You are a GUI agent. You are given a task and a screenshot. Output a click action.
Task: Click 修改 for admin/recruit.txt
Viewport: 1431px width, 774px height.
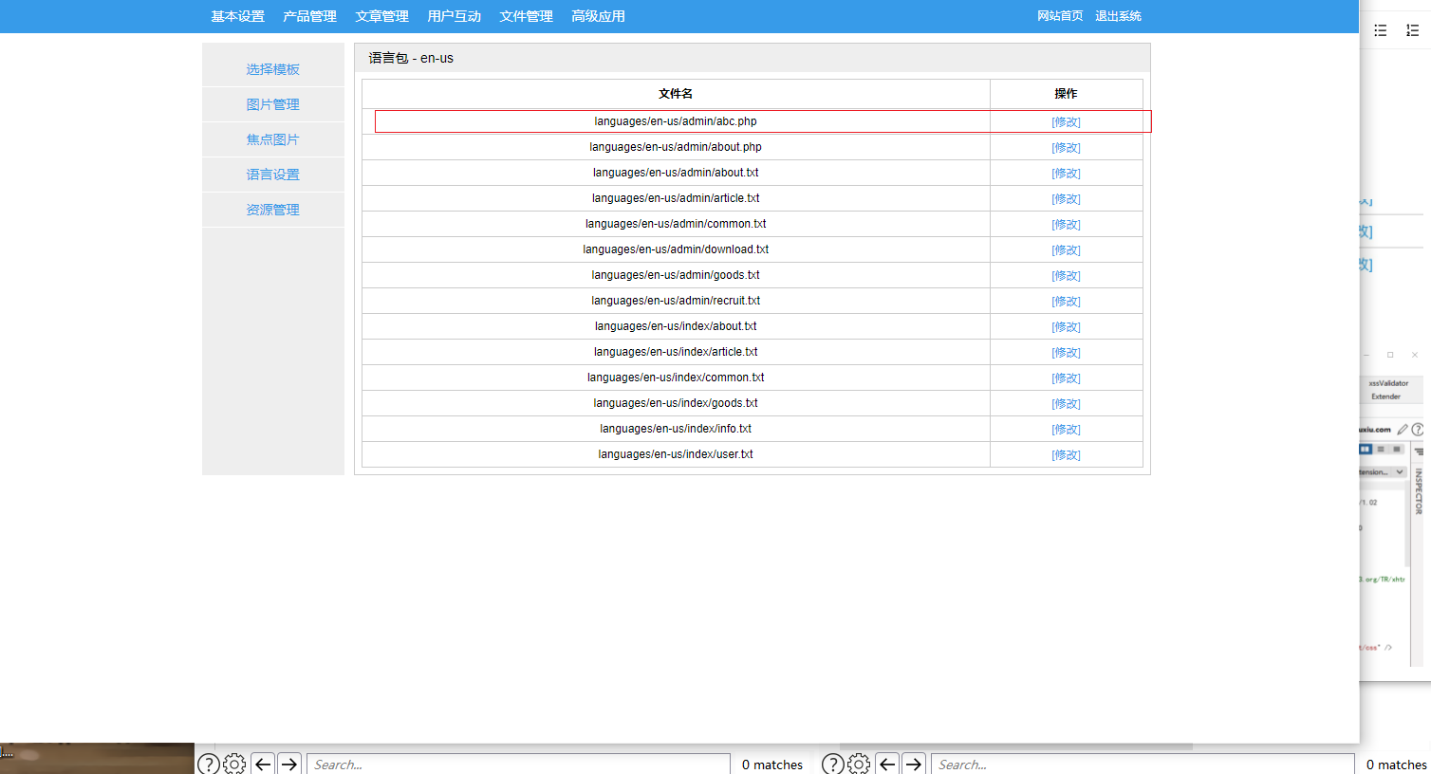1066,302
